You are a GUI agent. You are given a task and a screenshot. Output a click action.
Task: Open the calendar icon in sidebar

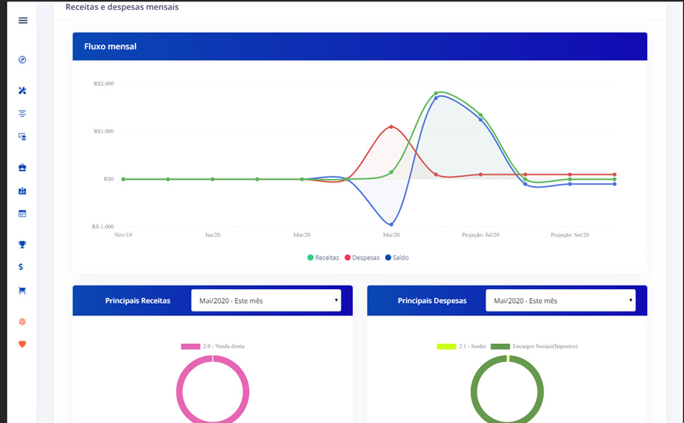[23, 214]
